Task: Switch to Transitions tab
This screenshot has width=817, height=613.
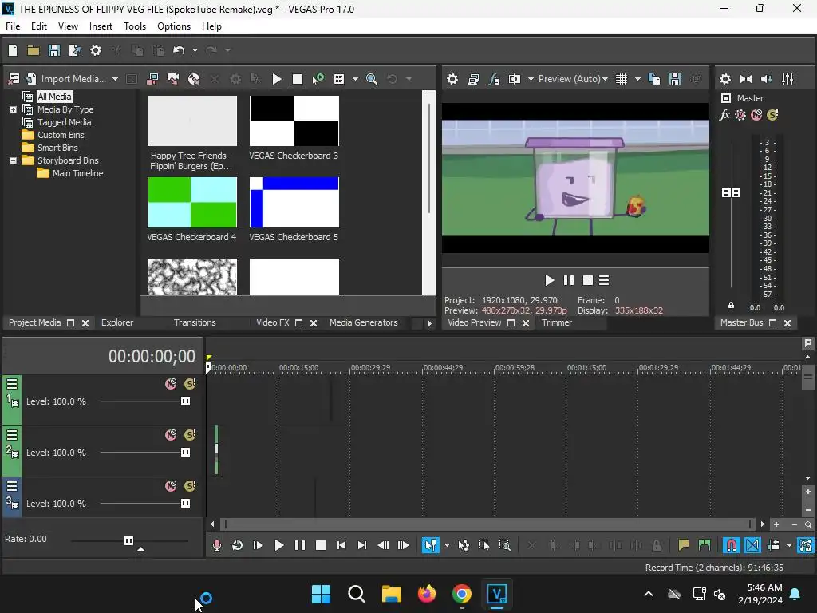Action: [195, 322]
